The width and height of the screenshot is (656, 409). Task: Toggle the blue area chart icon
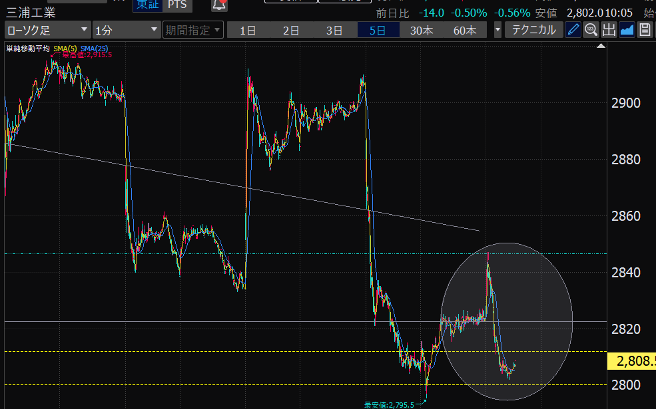[627, 30]
